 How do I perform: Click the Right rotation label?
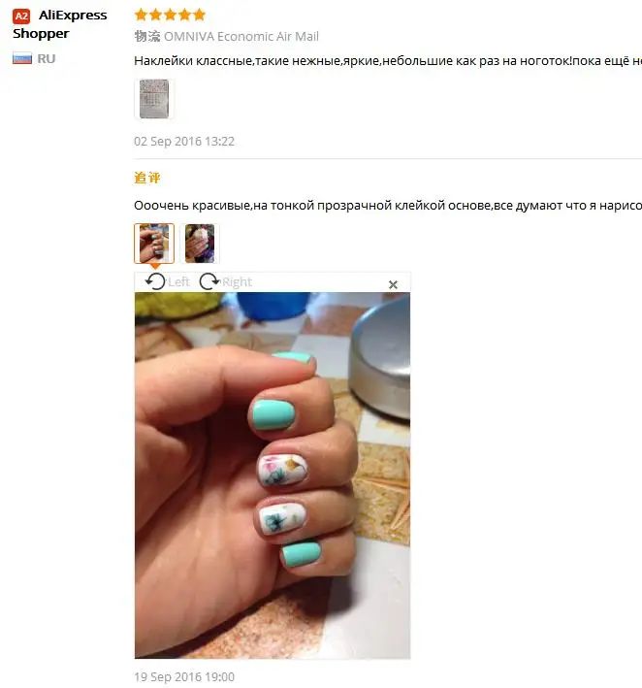click(x=238, y=281)
